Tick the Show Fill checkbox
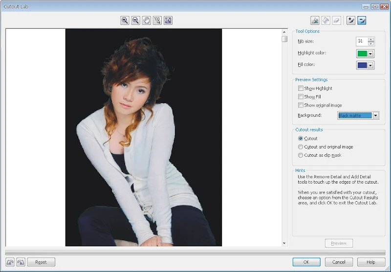 [x=301, y=97]
